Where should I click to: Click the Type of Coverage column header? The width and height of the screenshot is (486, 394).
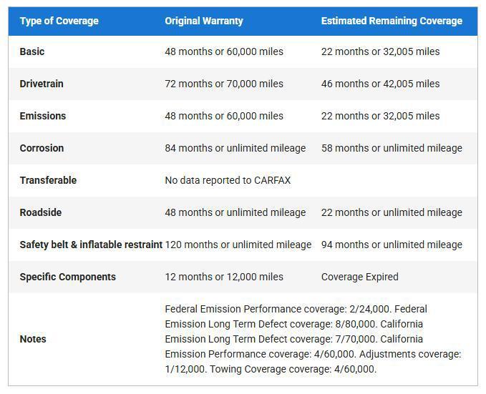pyautogui.click(x=59, y=21)
